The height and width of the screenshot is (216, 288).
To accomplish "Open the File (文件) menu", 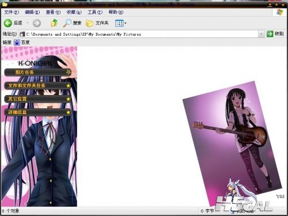I will click(x=12, y=12).
